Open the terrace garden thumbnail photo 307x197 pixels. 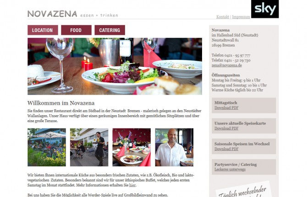[47, 147]
